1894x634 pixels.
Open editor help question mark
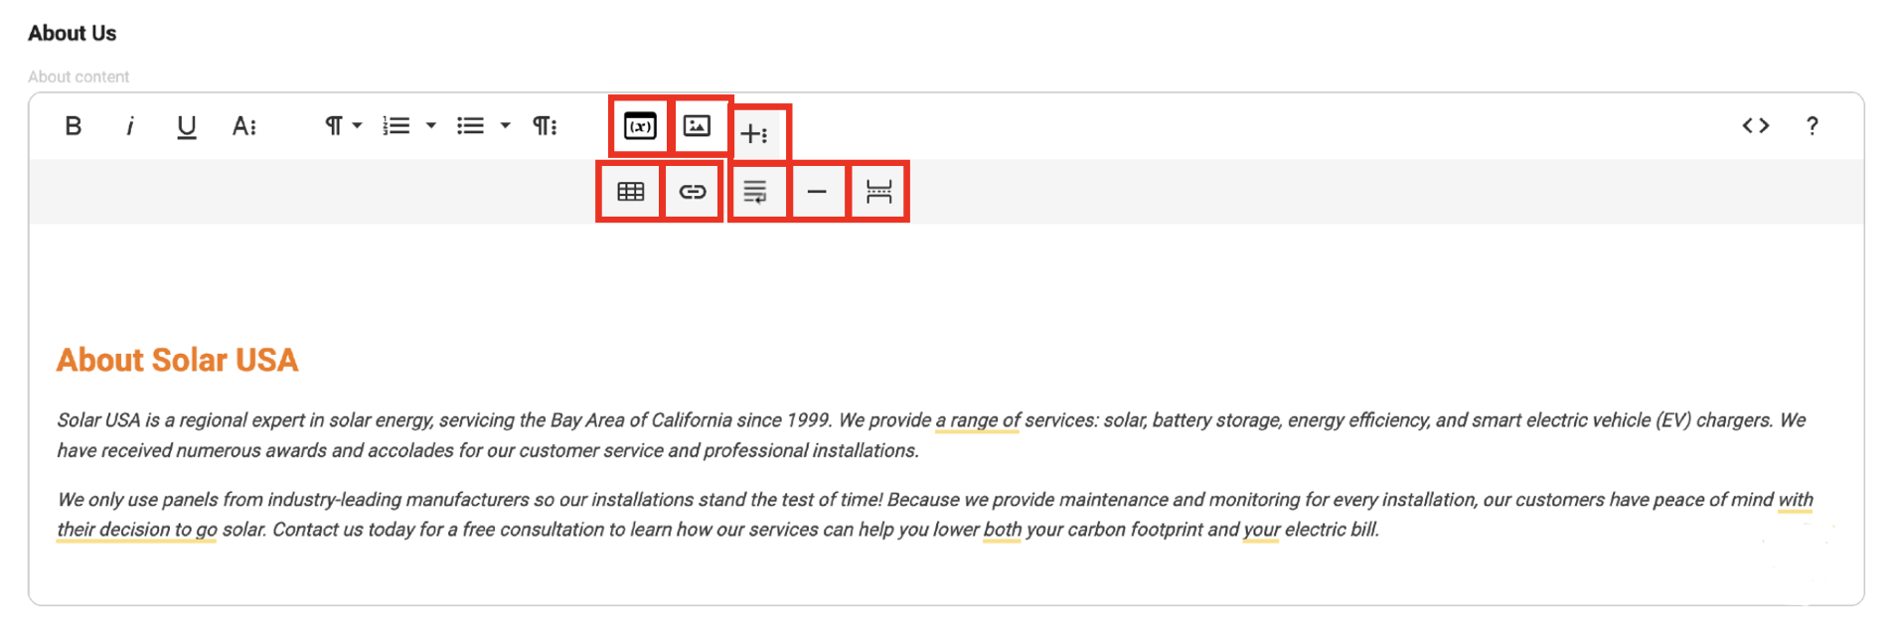click(x=1813, y=126)
